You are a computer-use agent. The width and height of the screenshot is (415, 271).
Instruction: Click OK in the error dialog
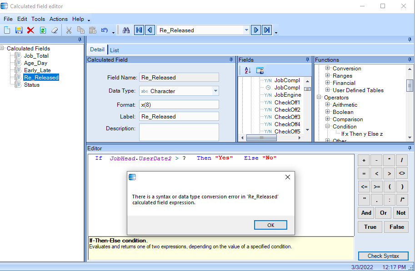click(270, 225)
